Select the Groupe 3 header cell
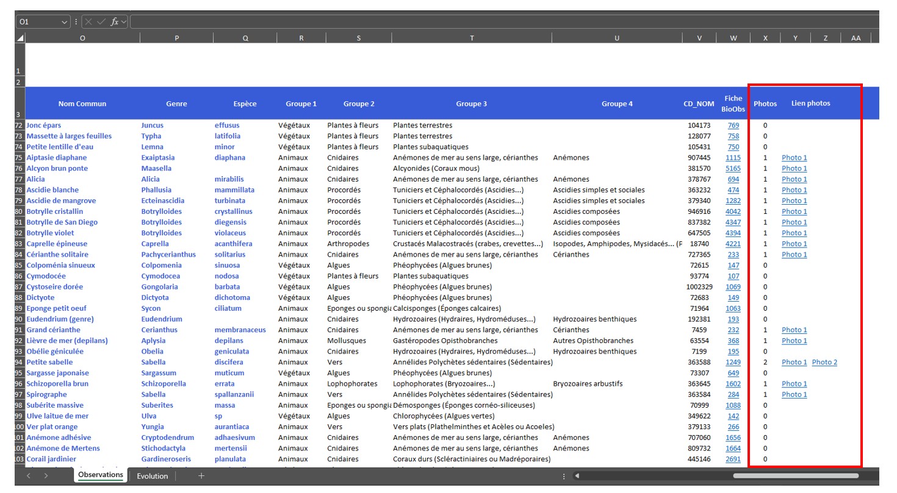The image size is (897, 493). point(471,104)
